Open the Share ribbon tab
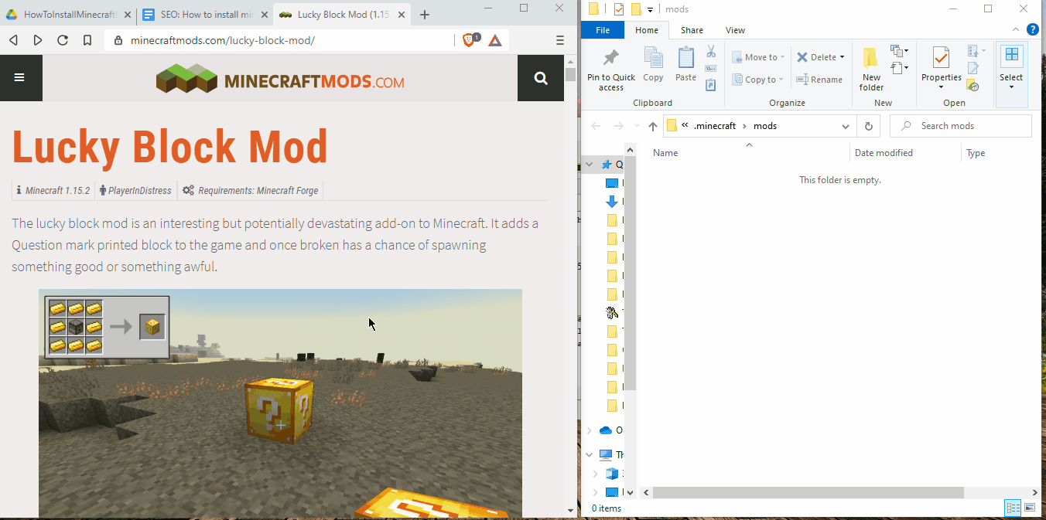This screenshot has height=520, width=1046. tap(692, 30)
